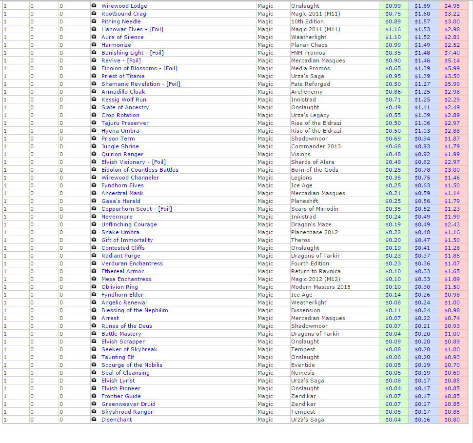Open the Elvish Lyrist card link
The height and width of the screenshot is (443, 473).
[x=118, y=381]
